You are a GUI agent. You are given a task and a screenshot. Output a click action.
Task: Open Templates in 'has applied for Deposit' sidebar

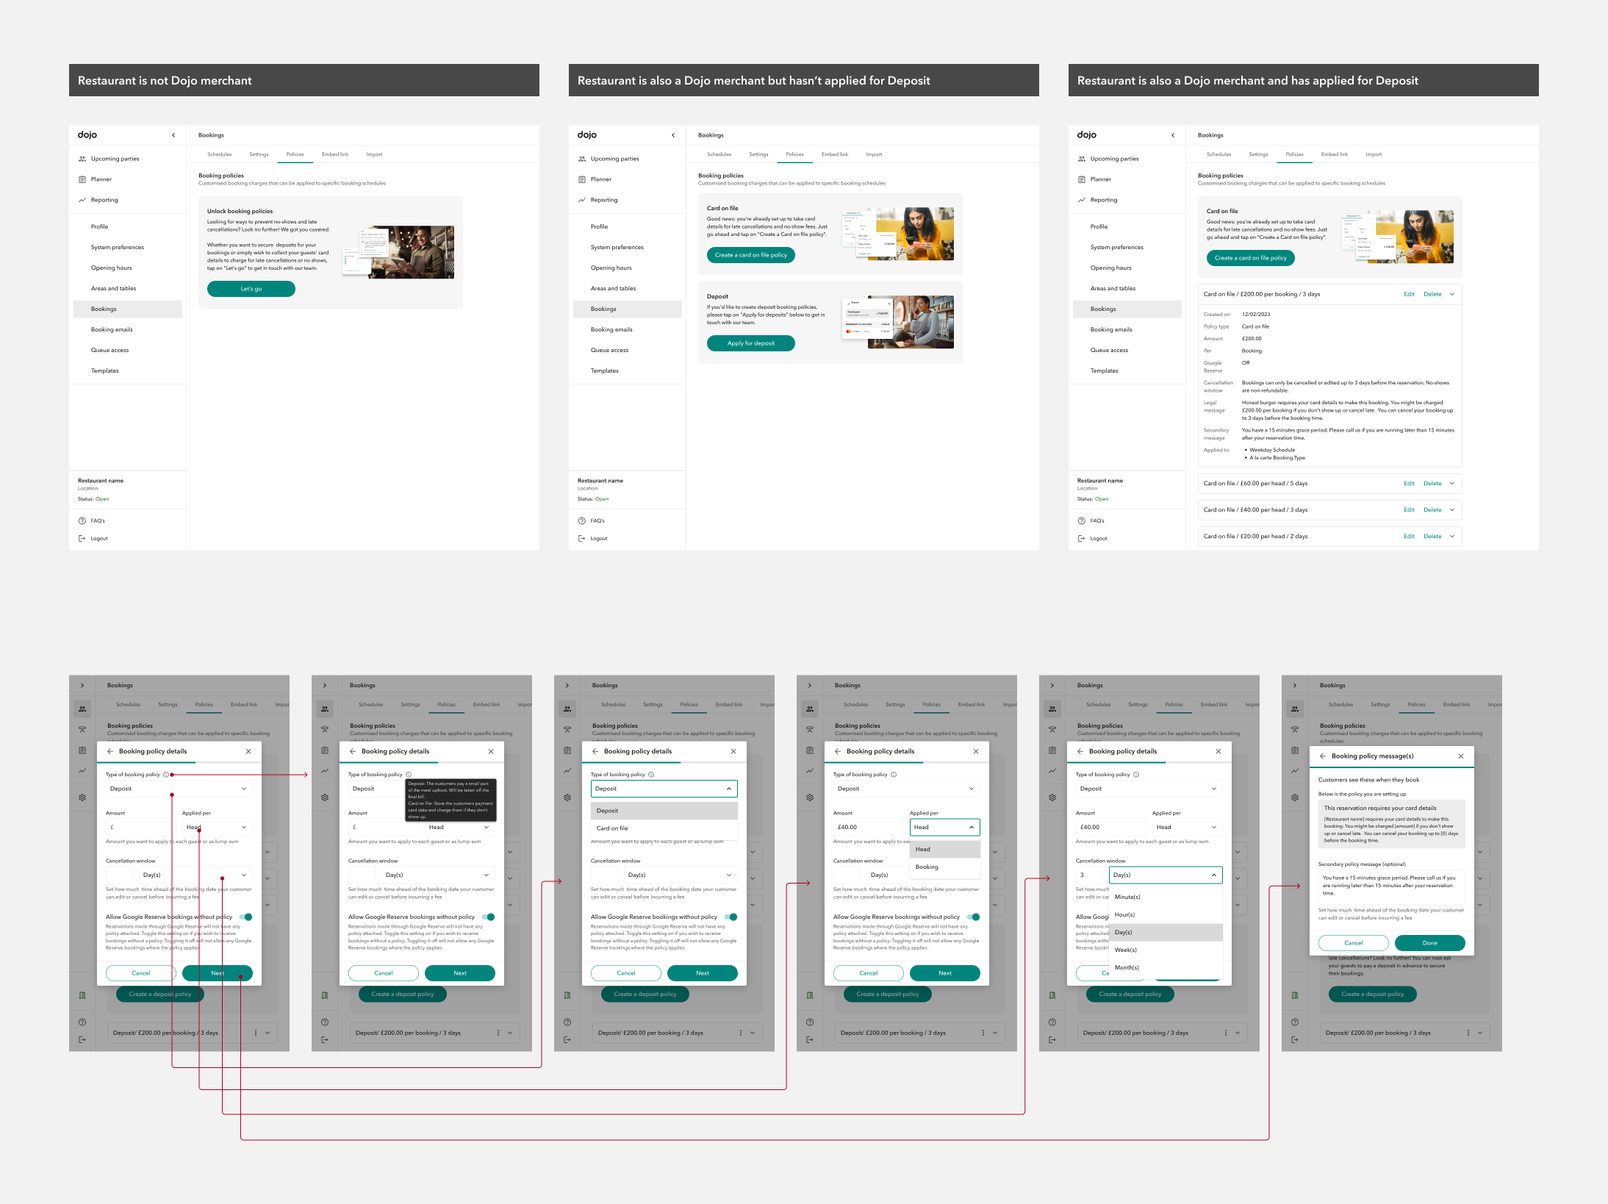pos(1104,370)
